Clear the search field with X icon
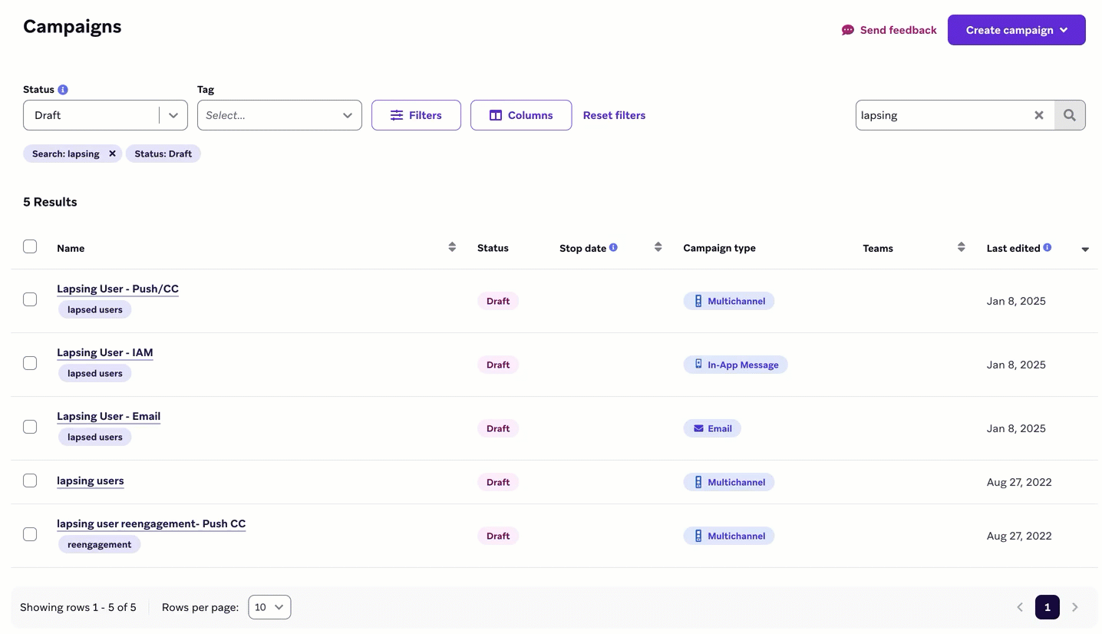This screenshot has width=1102, height=634. [x=1038, y=115]
